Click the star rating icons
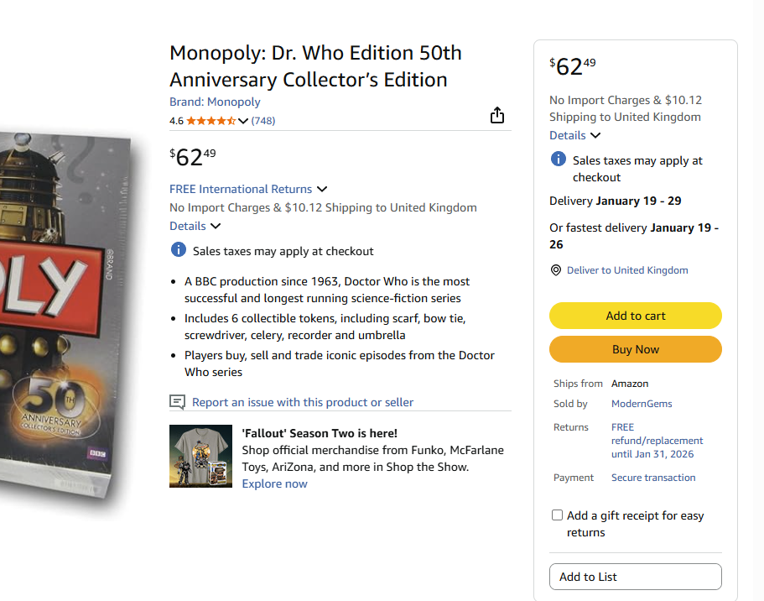Viewport: 764px width, 601px height. pos(210,121)
